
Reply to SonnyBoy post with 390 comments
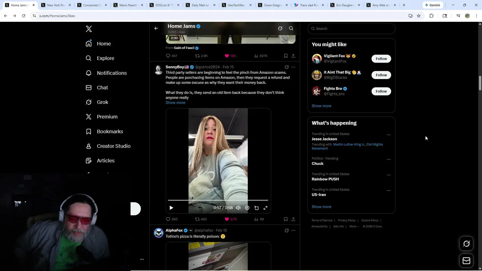172,219
